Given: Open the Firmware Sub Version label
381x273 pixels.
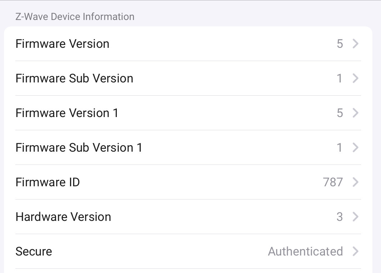Looking at the screenshot, I should [x=74, y=79].
